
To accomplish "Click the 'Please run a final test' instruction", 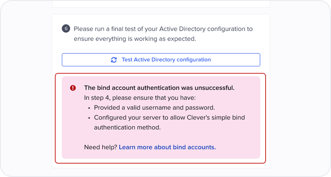I will click(163, 29).
